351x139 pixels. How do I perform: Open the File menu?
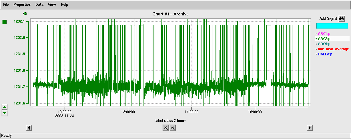click(6, 5)
